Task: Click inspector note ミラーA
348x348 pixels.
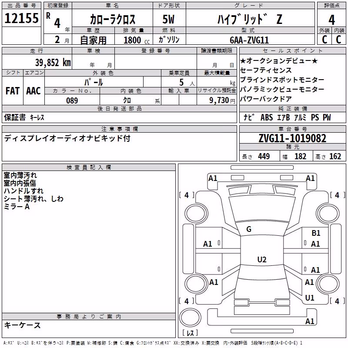Action: 17,207
